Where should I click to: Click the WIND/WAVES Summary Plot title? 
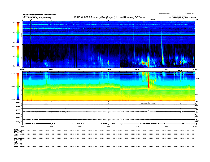(110, 17)
